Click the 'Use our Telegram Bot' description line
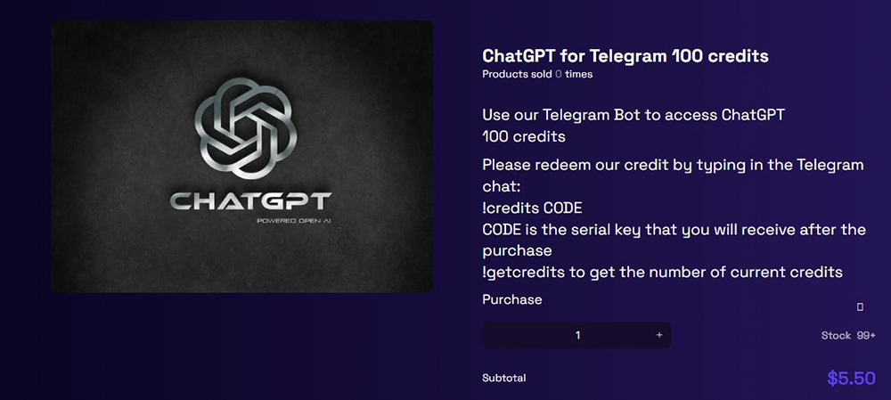 (x=633, y=115)
